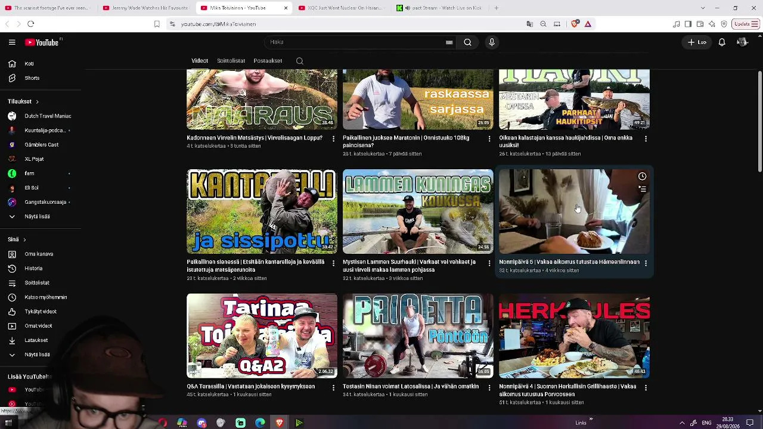Open options menu for Kadonneen Virvelin Metsästys video
The height and width of the screenshot is (429, 763).
point(333,138)
